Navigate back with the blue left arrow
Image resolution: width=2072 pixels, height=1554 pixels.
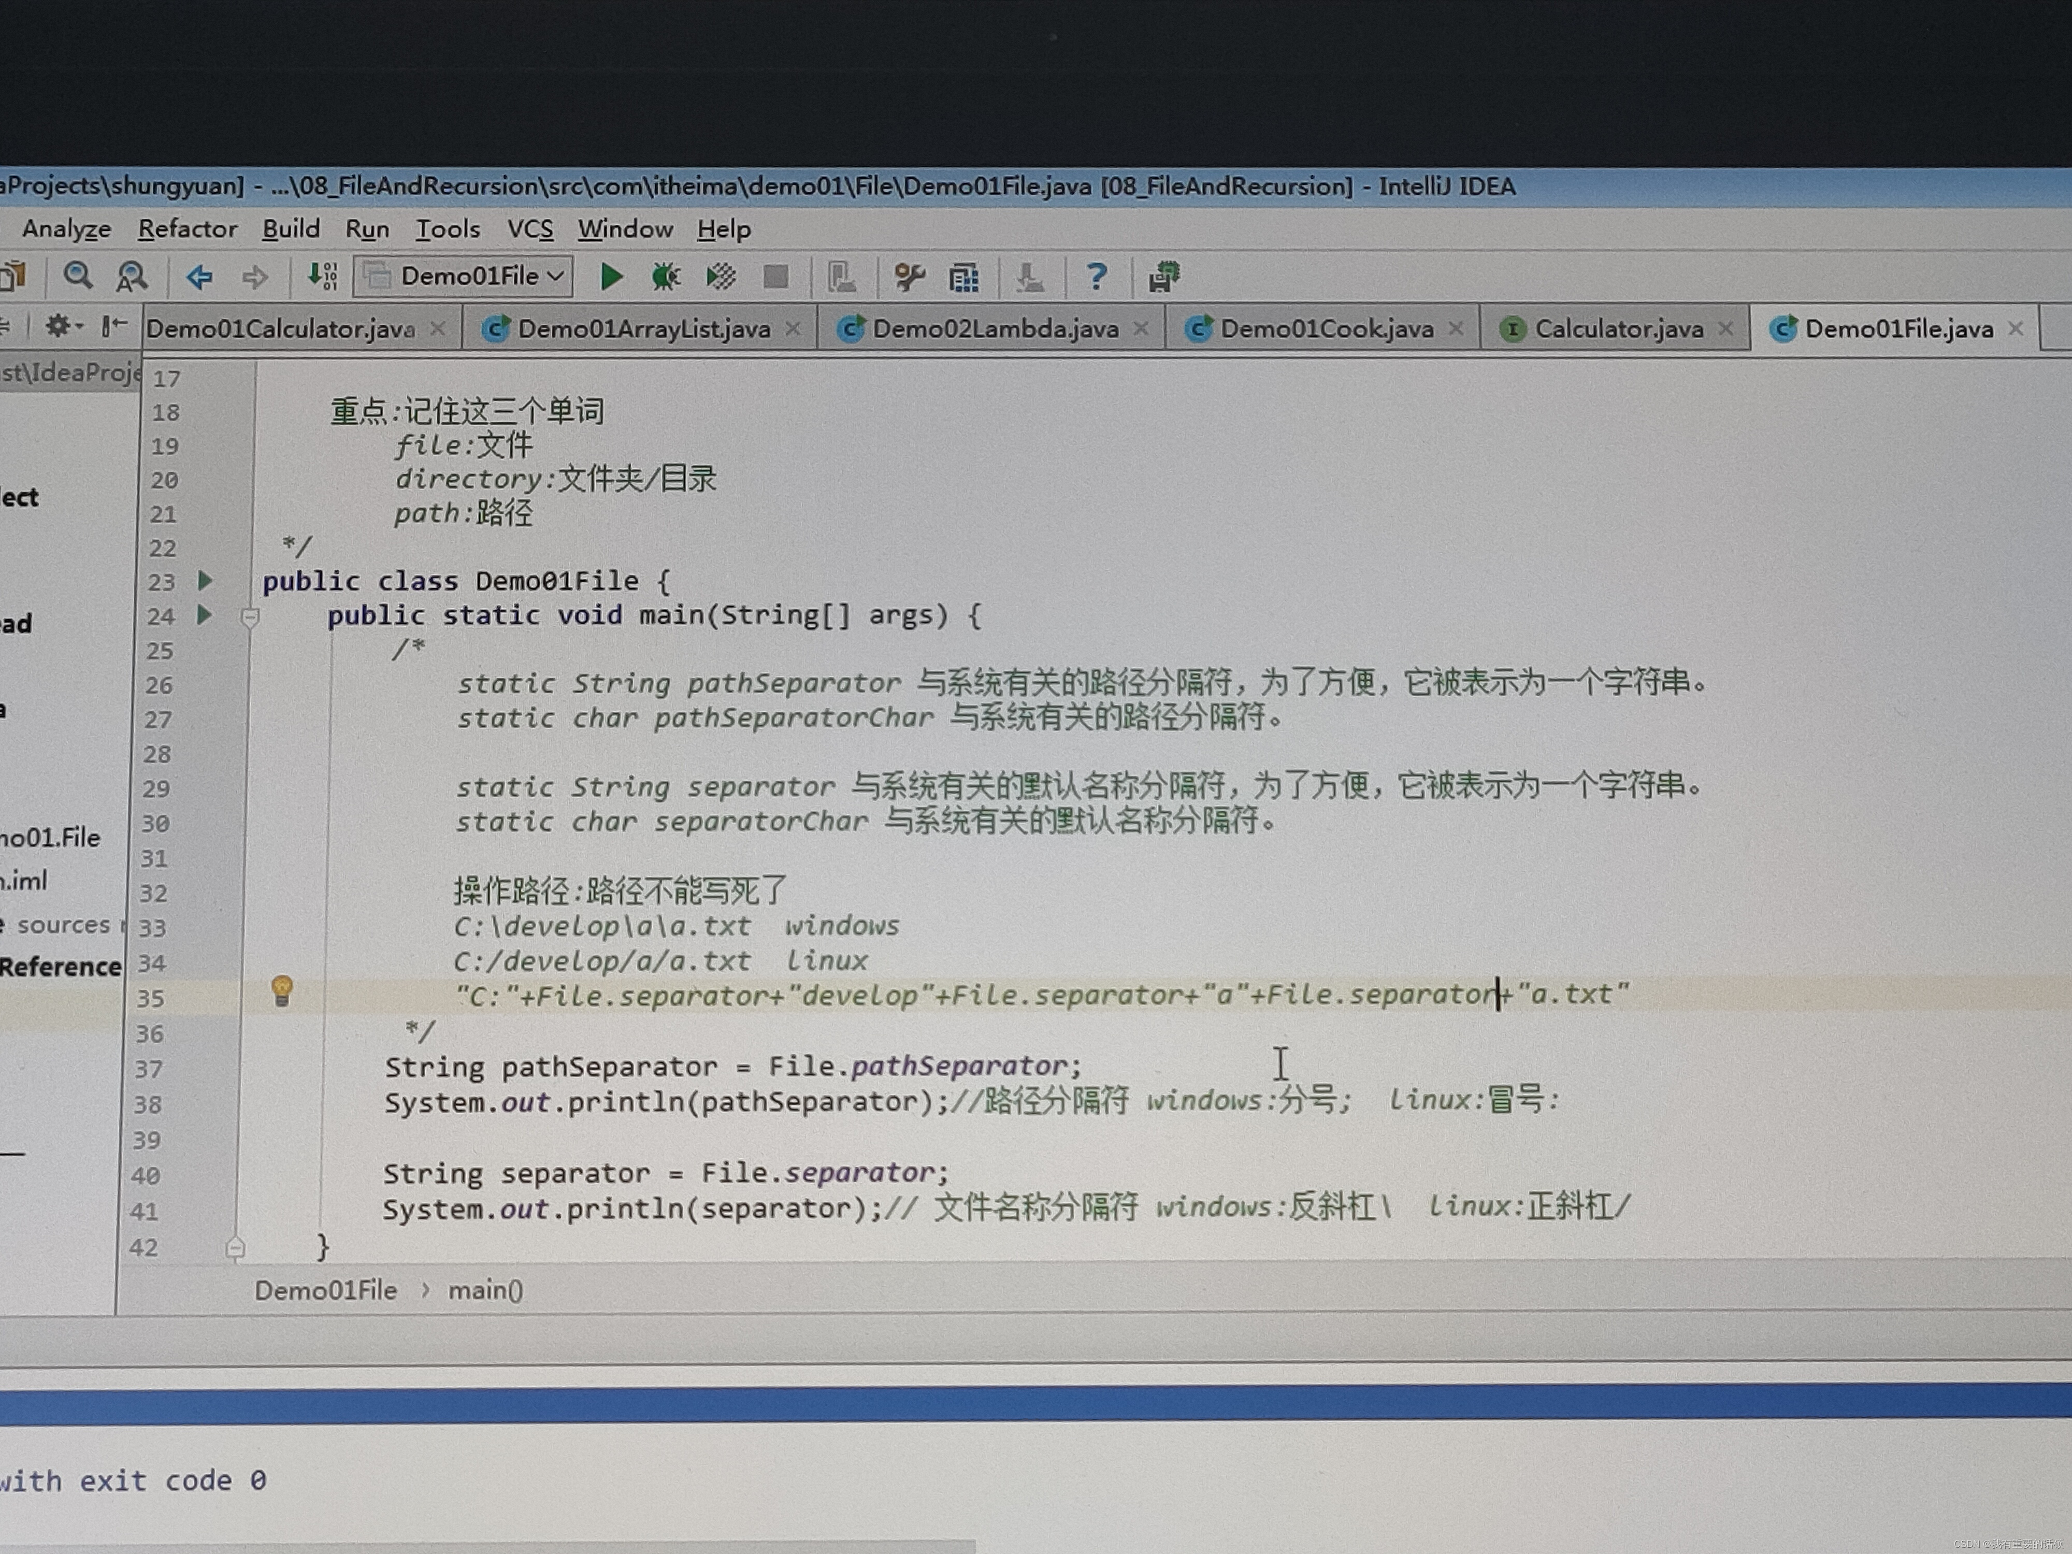(x=199, y=276)
